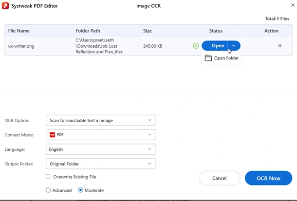
Task: Close the Image OCR dialog
Action: pyautogui.click(x=293, y=5)
